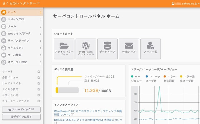Click the disk usage progress bar

pyautogui.click(x=67, y=90)
